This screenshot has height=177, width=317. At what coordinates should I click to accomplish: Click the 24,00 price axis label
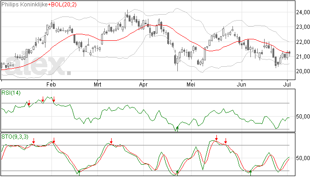pyautogui.click(x=303, y=12)
